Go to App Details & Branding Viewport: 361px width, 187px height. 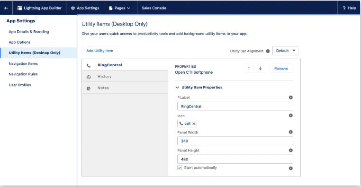point(29,32)
